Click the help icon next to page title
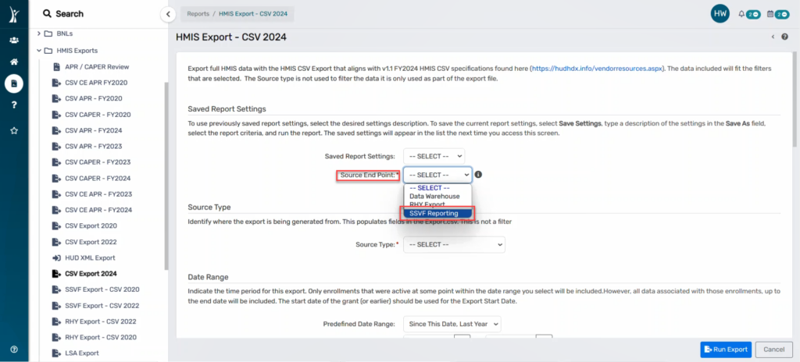The image size is (800, 362). tap(784, 37)
